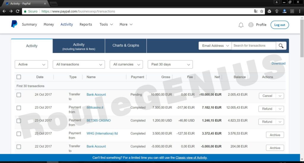Check the WHG (Internationa) ltd row
Image resolution: width=304 pixels, height=163 pixels.
[19, 134]
